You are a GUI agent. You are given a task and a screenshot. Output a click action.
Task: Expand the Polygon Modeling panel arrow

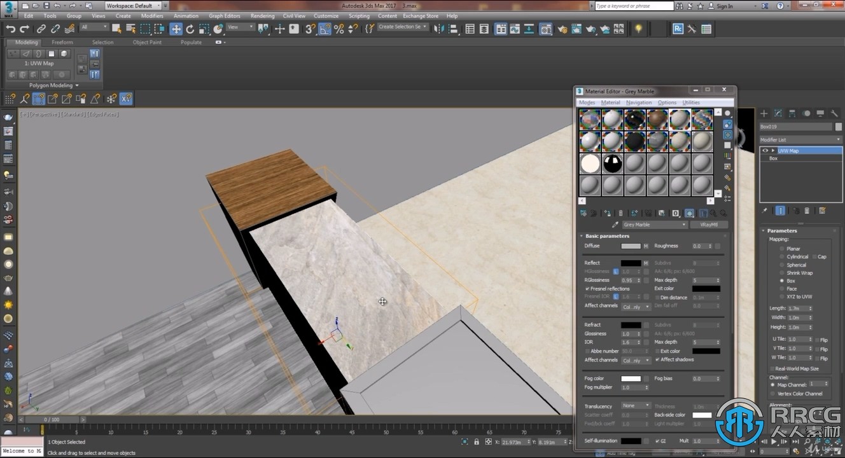click(x=77, y=85)
